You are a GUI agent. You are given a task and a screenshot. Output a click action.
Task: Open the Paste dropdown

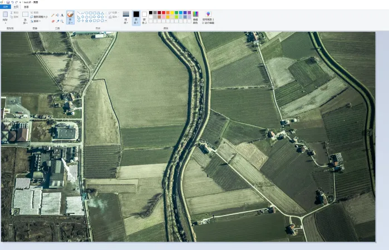click(x=5, y=22)
